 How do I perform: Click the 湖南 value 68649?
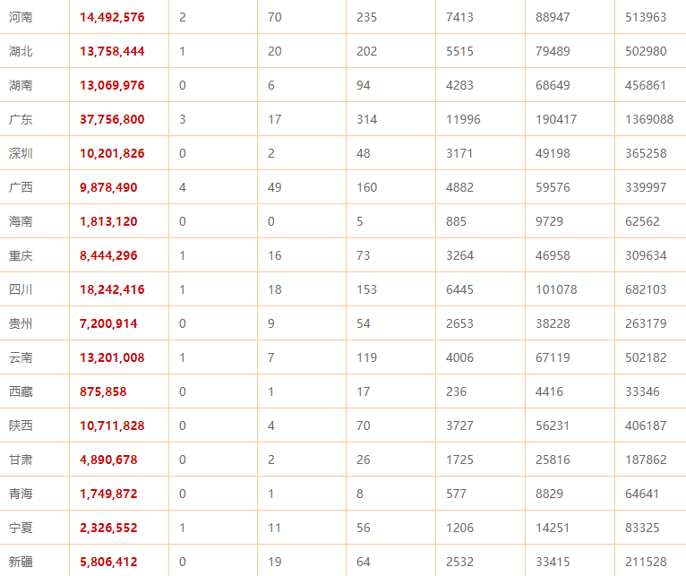click(553, 85)
